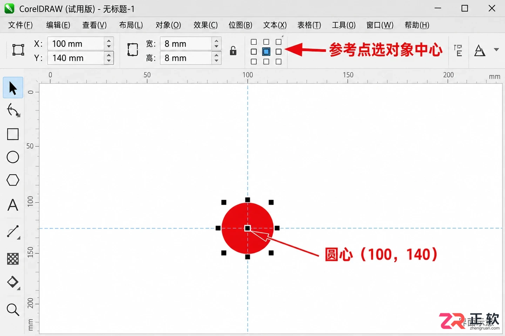This screenshot has height=336, width=505.
Task: Set reference point to top-left
Action: pos(254,42)
